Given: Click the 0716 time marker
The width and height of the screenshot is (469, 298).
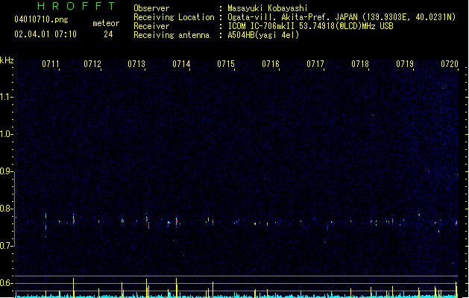Looking at the screenshot, I should click(x=271, y=64).
